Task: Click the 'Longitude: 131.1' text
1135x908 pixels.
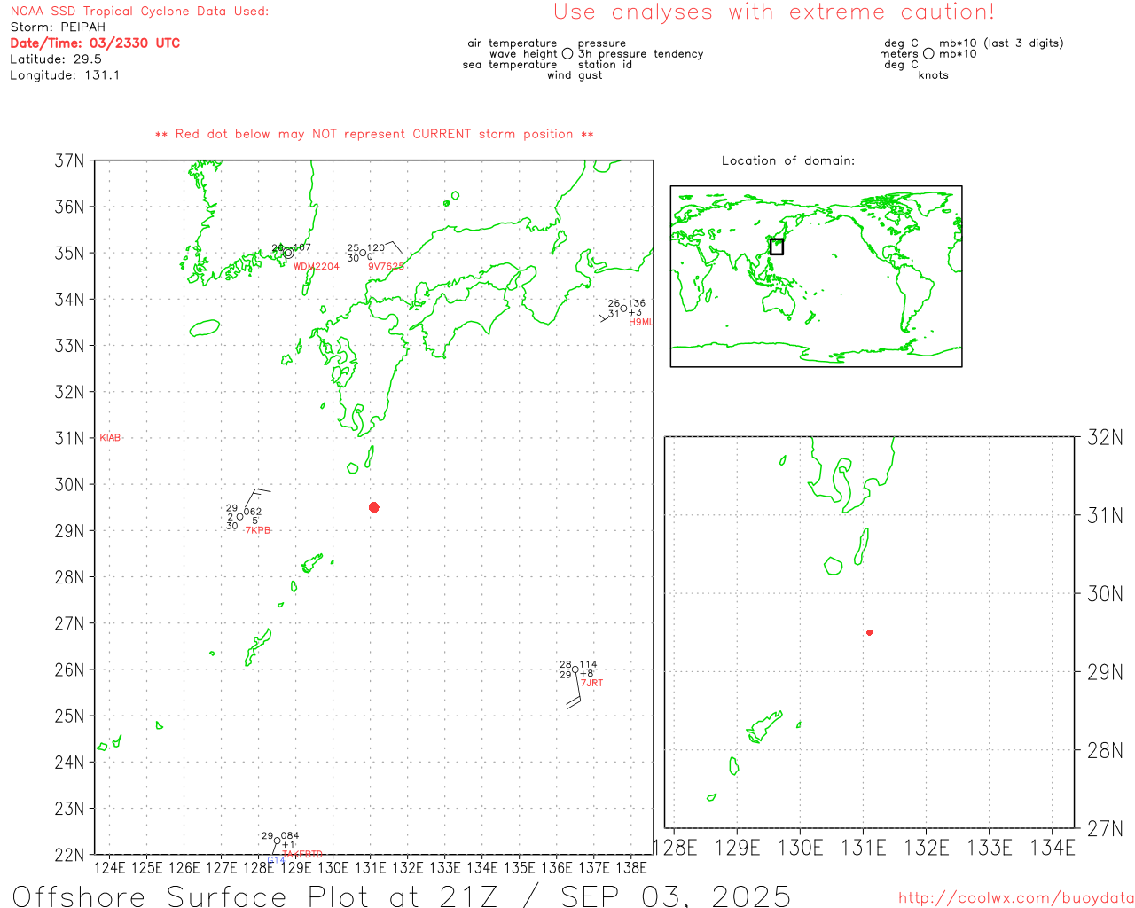Action: [x=65, y=75]
